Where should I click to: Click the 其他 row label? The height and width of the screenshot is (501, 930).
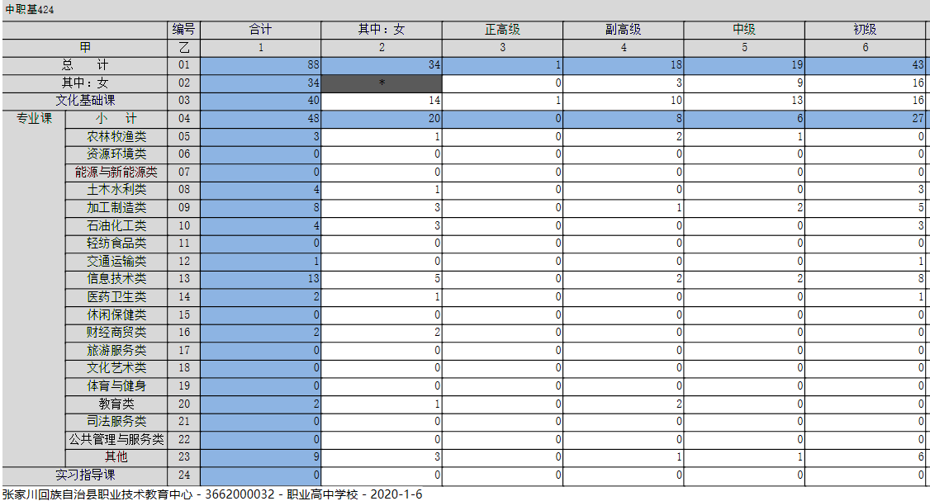coord(116,456)
